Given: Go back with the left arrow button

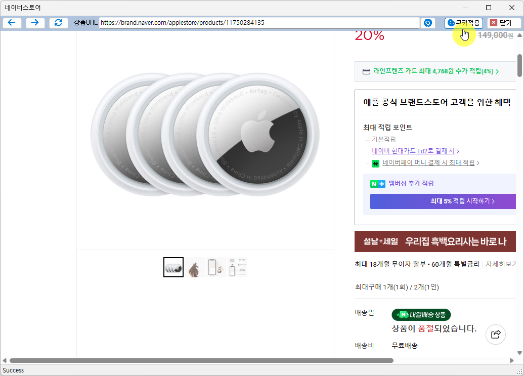Looking at the screenshot, I should coord(12,23).
